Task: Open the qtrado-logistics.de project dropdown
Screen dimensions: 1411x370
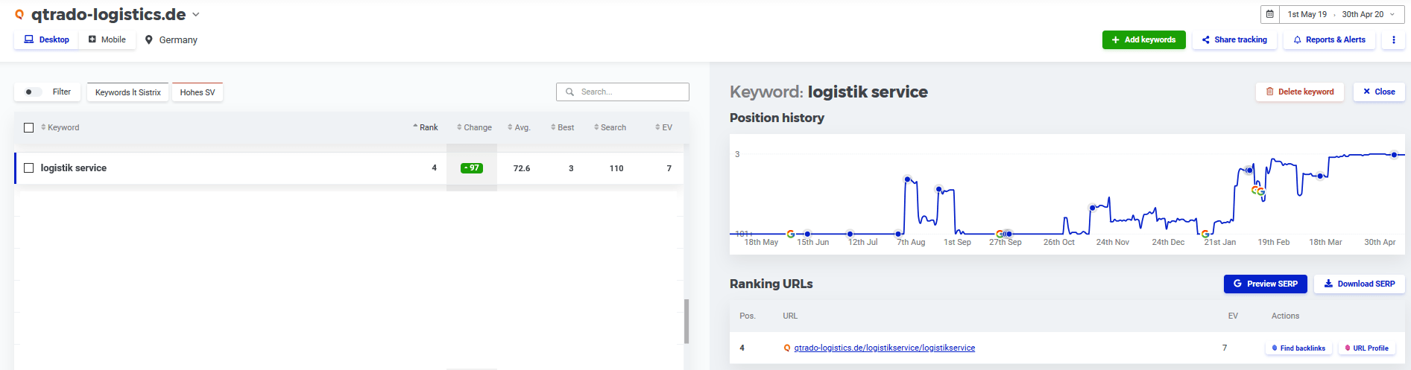Action: [x=196, y=15]
